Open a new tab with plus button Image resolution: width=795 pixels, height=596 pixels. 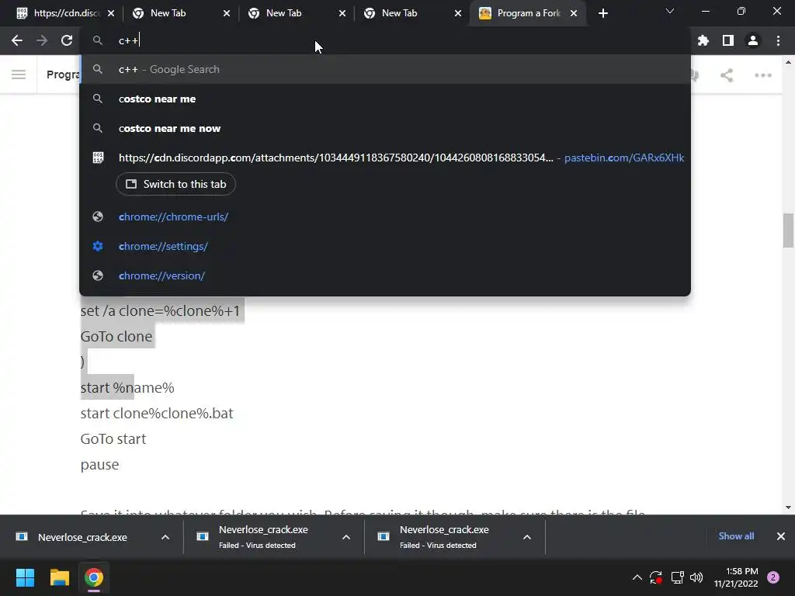[602, 13]
